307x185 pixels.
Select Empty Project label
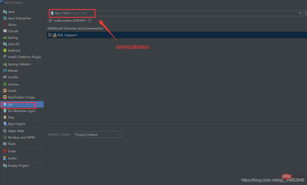pos(18,166)
